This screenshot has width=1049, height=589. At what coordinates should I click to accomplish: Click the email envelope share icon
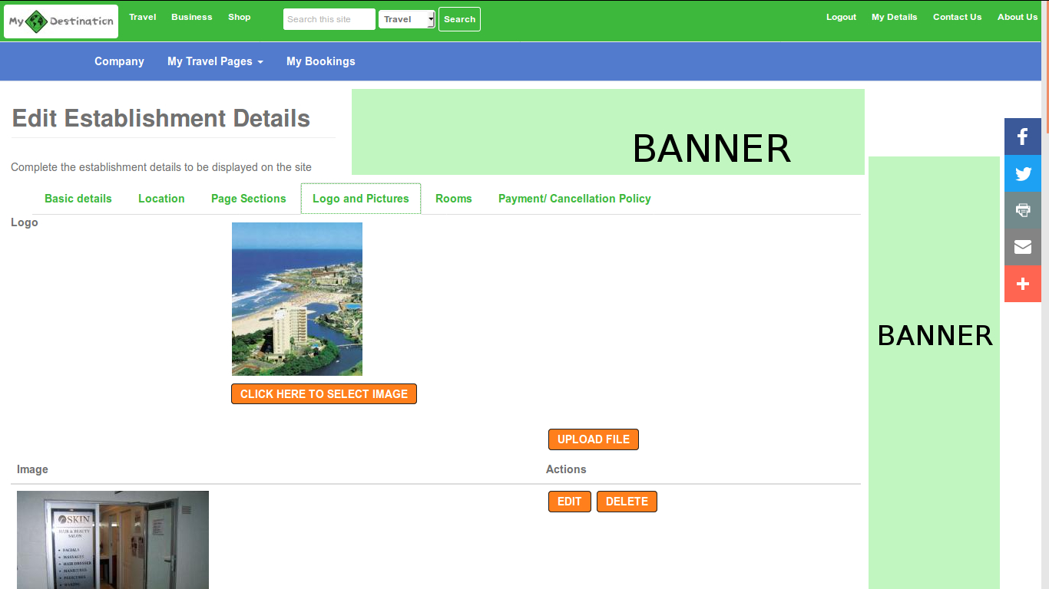pyautogui.click(x=1022, y=247)
